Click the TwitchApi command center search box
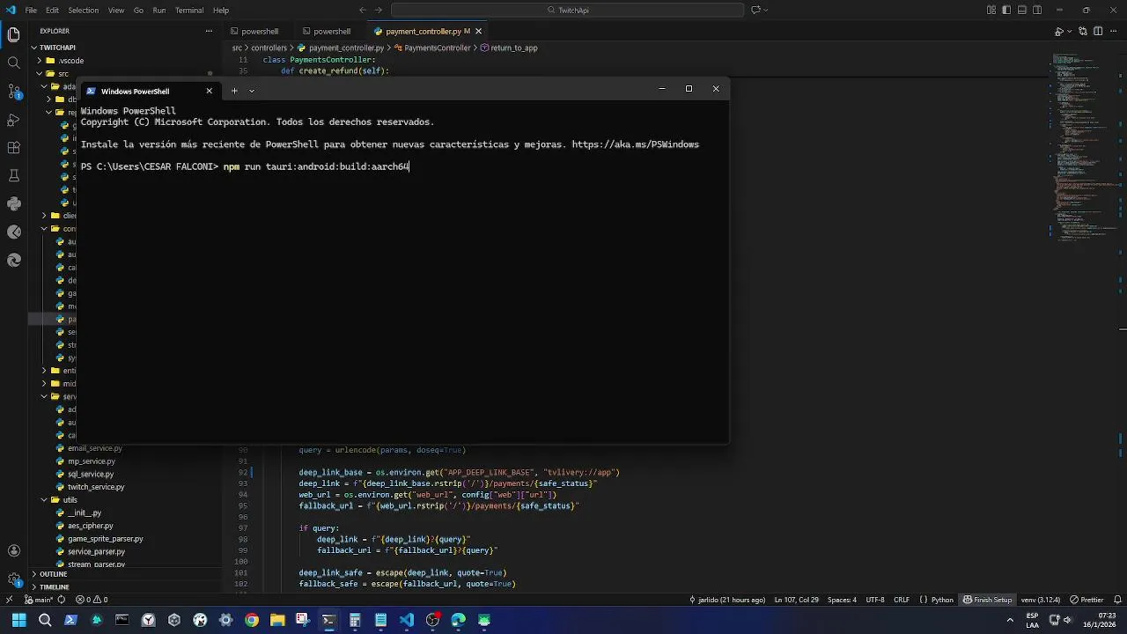 pos(568,11)
